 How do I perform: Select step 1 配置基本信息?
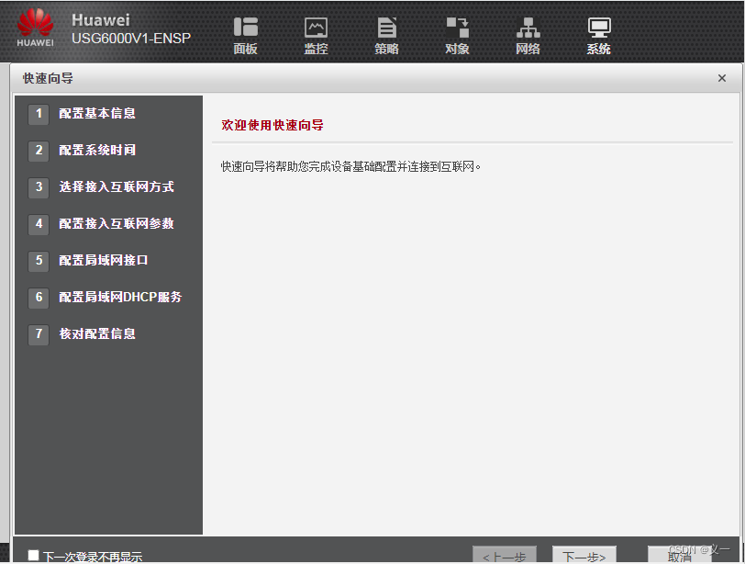point(83,114)
